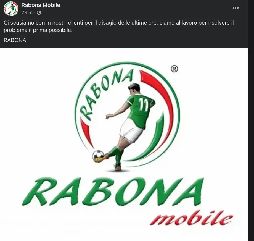
Task: Click the dark strip right of the post image
Action: (251, 145)
